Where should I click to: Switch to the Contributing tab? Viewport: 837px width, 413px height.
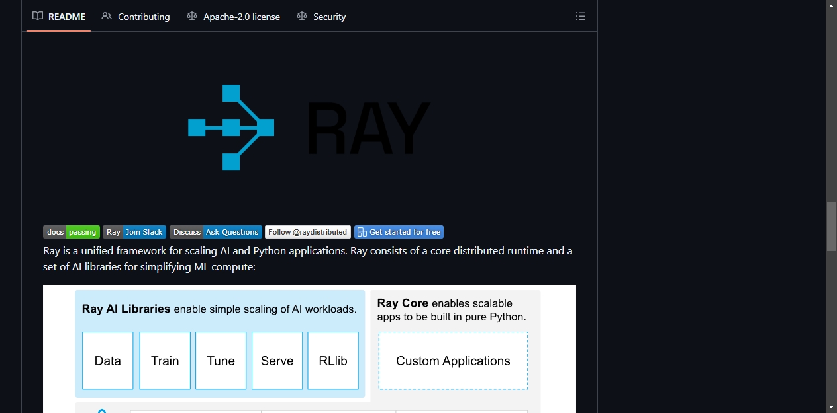tap(136, 16)
